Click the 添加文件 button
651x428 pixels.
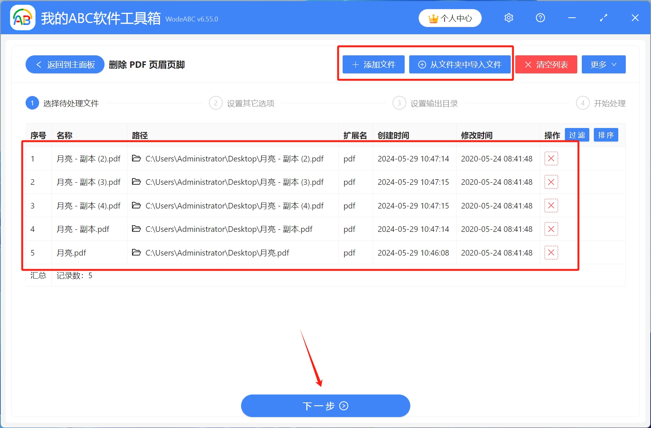373,64
